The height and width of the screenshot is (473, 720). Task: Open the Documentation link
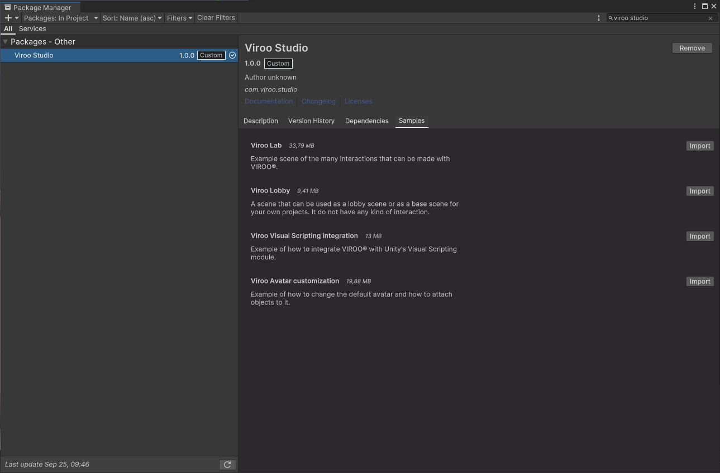click(269, 102)
